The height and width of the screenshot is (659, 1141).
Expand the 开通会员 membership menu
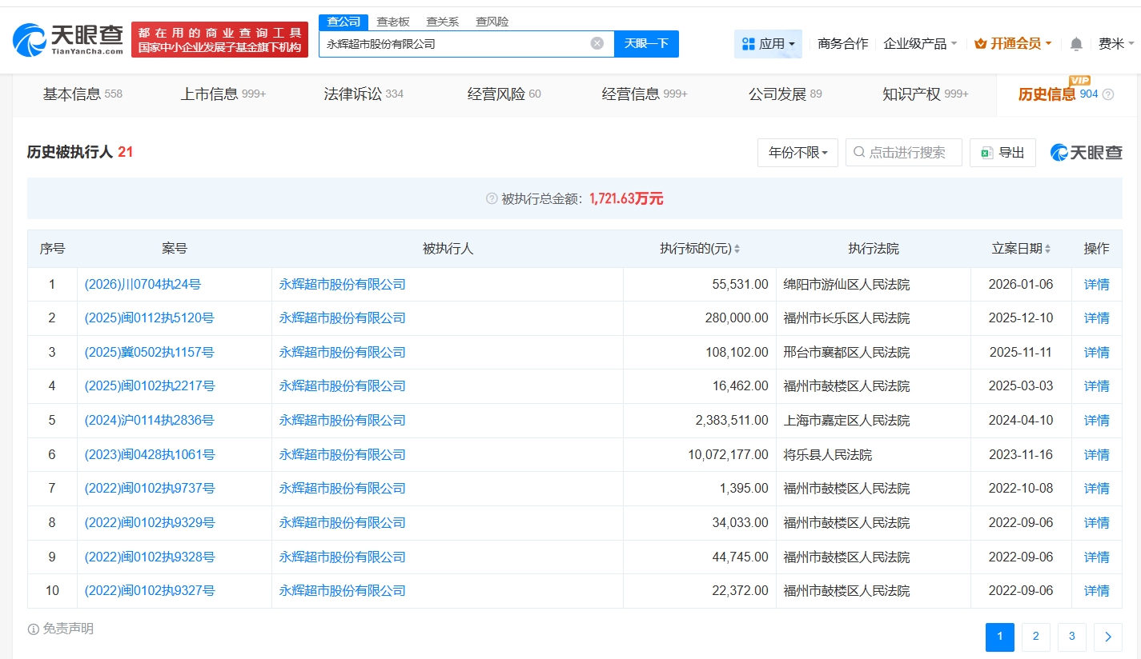(x=1013, y=44)
